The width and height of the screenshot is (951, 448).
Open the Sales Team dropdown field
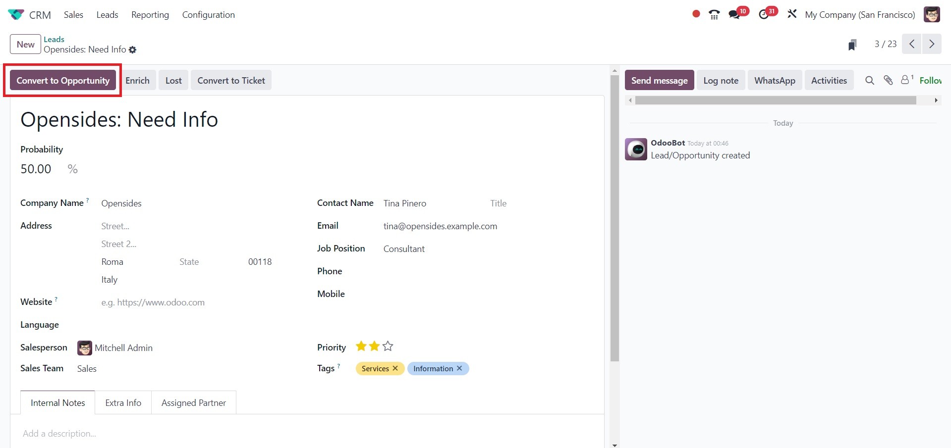pyautogui.click(x=188, y=369)
